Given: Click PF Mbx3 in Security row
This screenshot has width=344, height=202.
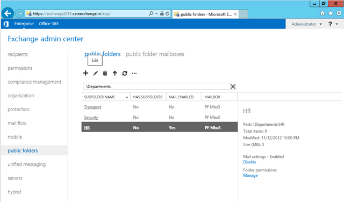Looking at the screenshot, I should (x=212, y=117).
